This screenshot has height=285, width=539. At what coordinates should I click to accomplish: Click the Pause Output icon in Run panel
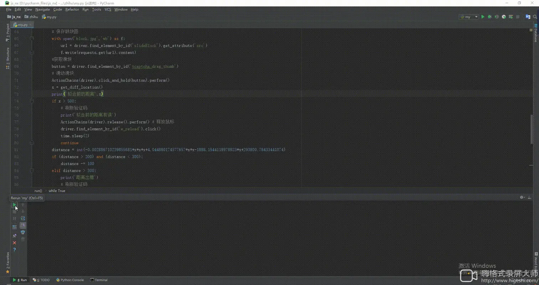tap(14, 218)
